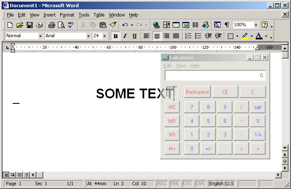The width and height of the screenshot is (291, 189).
Task: Click the E-mail icon in toolbar
Action: [x=39, y=25]
